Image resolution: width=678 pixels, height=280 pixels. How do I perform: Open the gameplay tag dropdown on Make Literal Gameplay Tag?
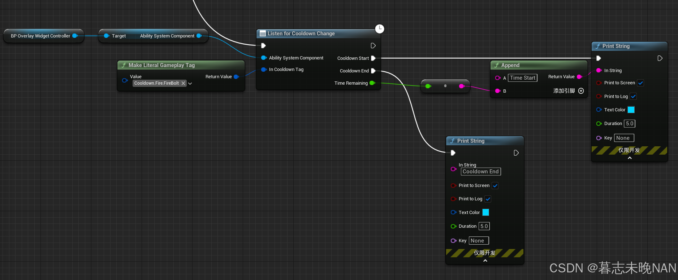(190, 83)
